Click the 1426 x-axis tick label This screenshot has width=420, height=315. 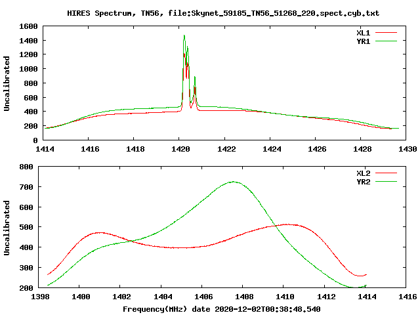coord(317,149)
